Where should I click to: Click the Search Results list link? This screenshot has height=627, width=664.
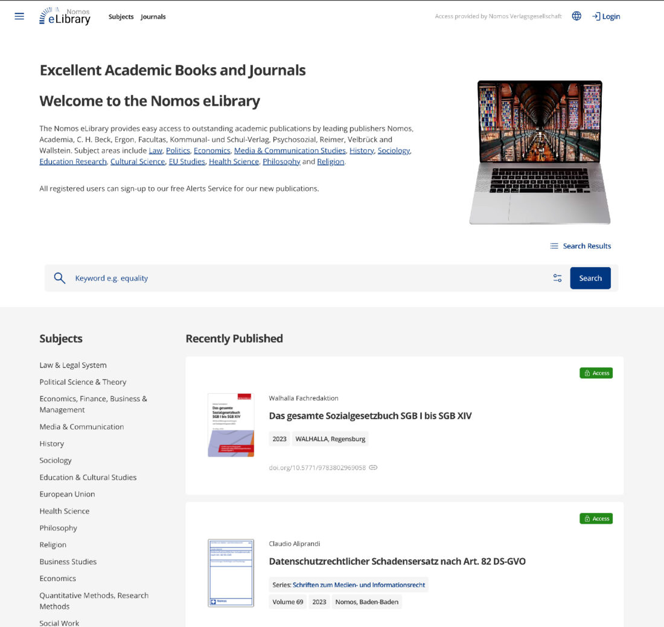pos(581,246)
